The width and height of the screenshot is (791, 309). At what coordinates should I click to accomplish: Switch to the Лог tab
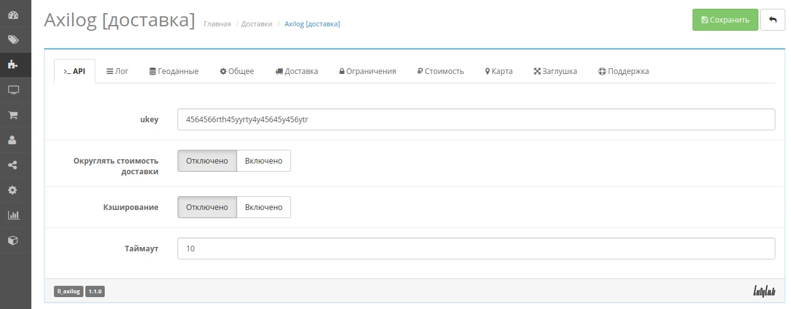pos(117,71)
